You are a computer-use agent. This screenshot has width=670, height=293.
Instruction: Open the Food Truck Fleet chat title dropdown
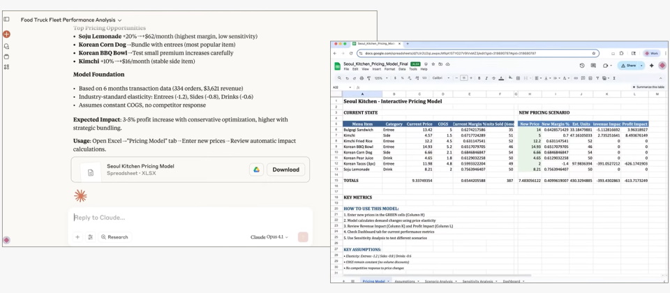click(120, 20)
